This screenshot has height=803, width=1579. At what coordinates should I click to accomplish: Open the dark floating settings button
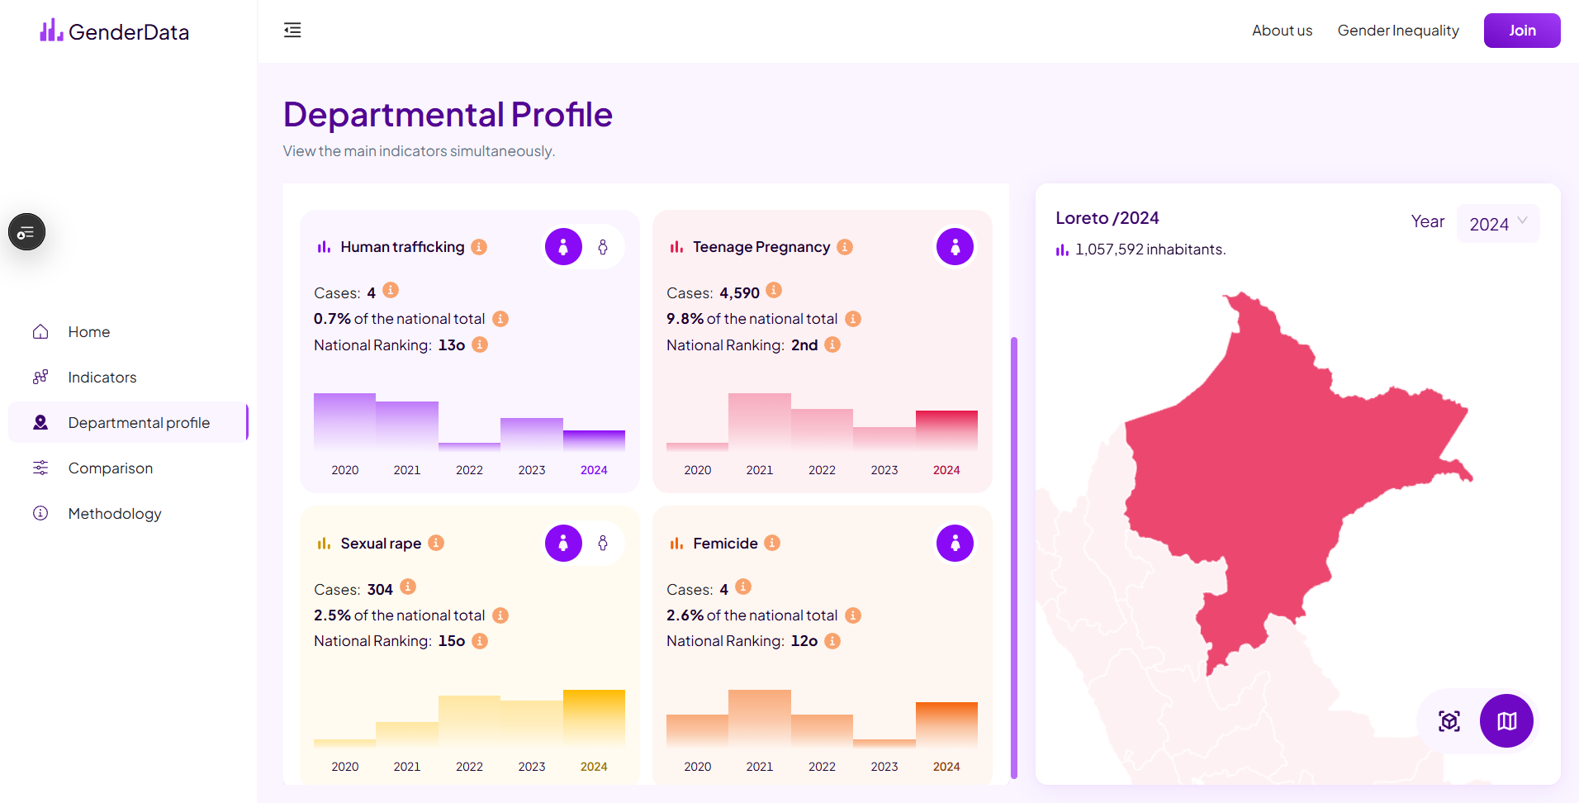[26, 232]
